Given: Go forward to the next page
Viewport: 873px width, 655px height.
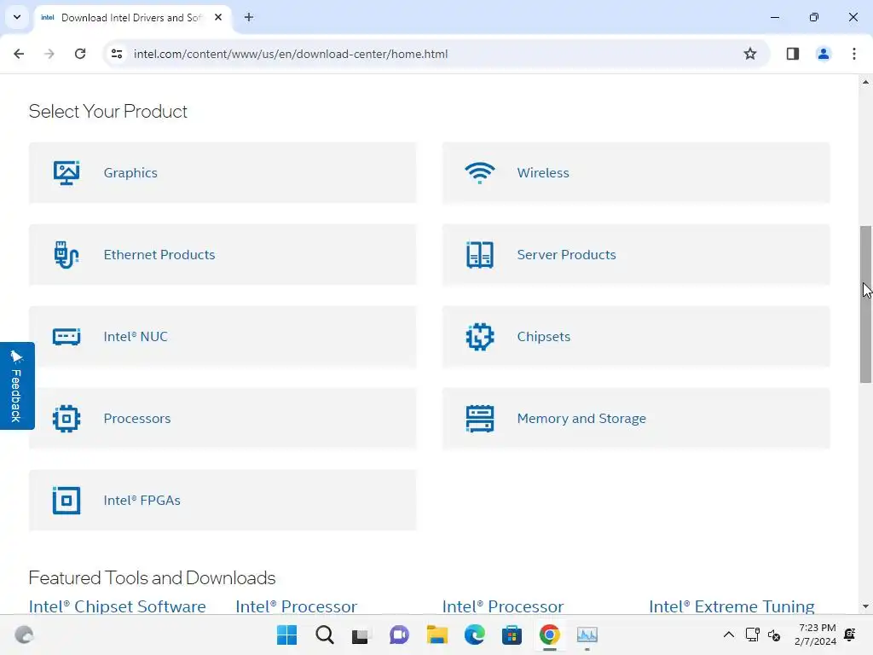Looking at the screenshot, I should coord(49,54).
